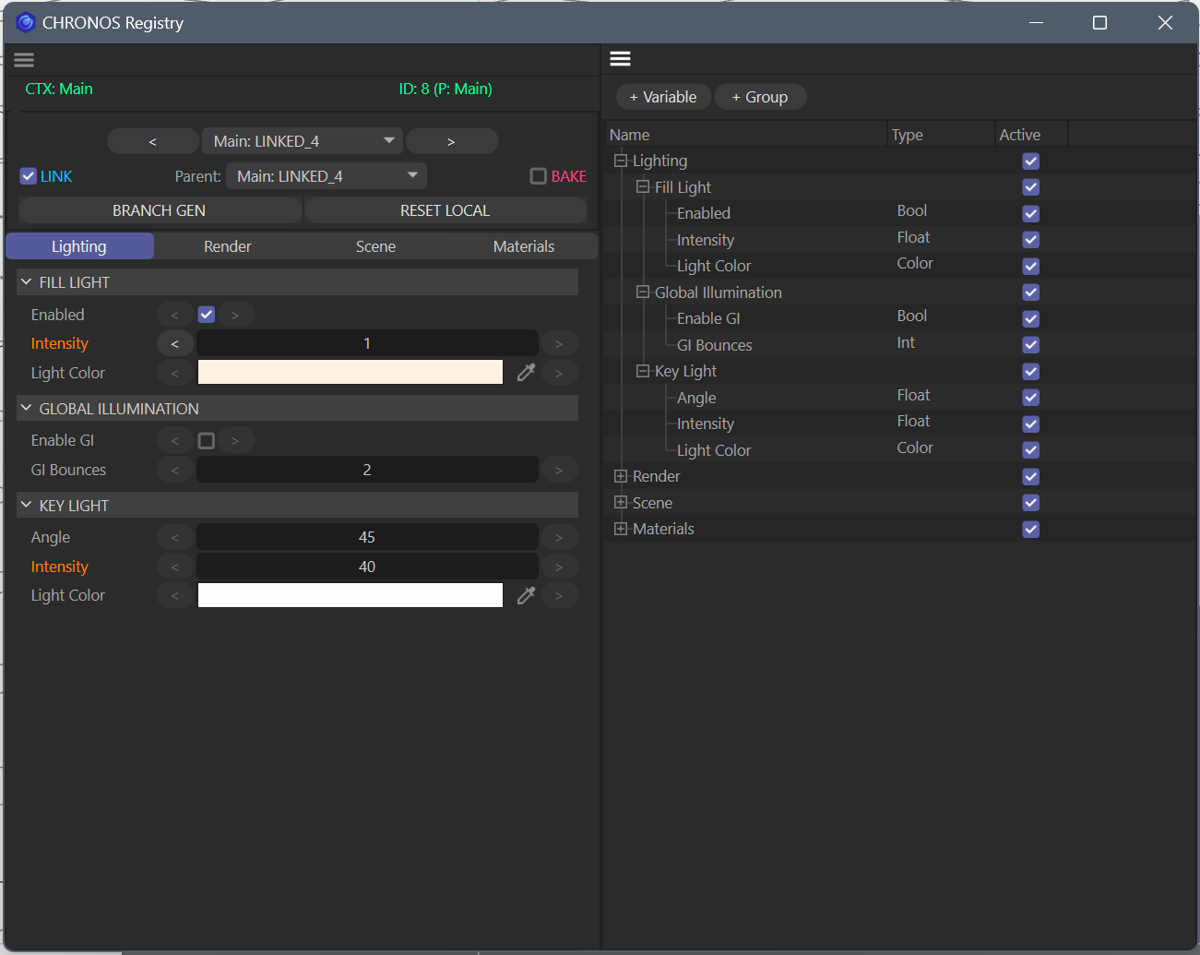Expand the Materials tree node
Screen dimensions: 1200x955
[621, 529]
